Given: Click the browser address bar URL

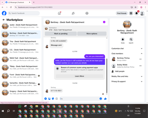Looking at the screenshot, I should (x=35, y=7).
